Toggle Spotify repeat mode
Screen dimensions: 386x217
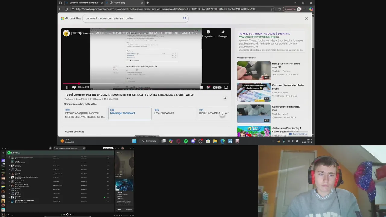[x=74, y=215]
